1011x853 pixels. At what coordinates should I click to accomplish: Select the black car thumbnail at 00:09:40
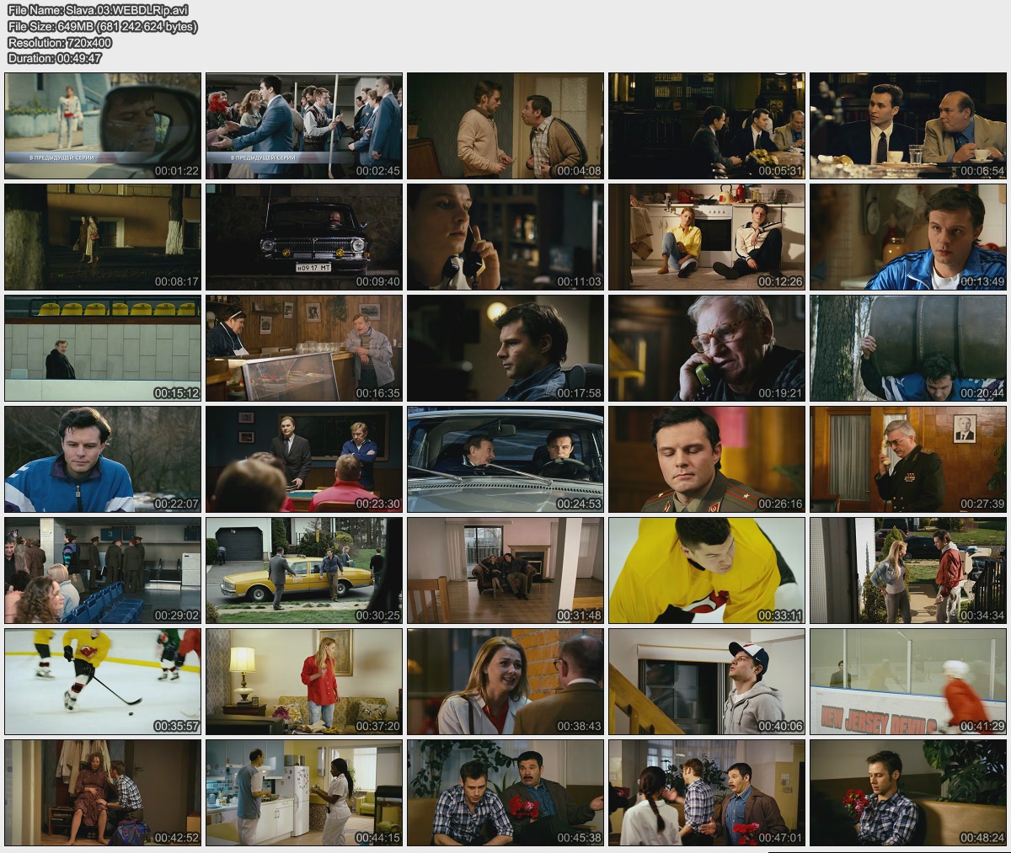pyautogui.click(x=304, y=237)
